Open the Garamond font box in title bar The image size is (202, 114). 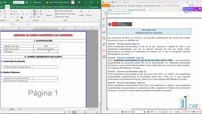tap(18, 3)
